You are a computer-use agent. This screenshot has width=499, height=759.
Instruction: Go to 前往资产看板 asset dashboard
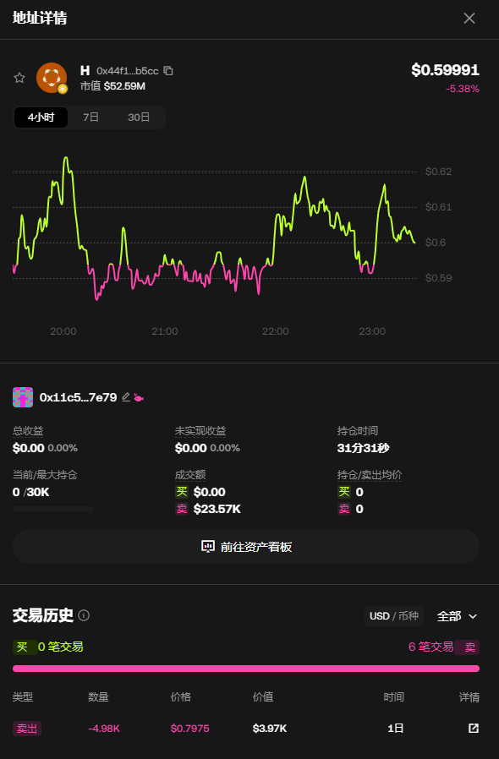tap(246, 547)
